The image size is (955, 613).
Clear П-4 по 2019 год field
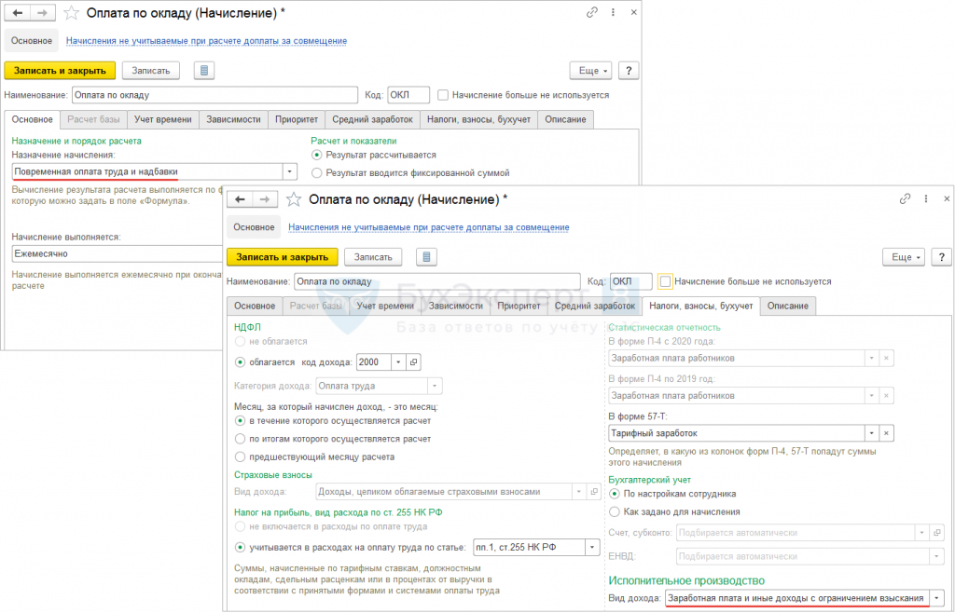point(886,395)
